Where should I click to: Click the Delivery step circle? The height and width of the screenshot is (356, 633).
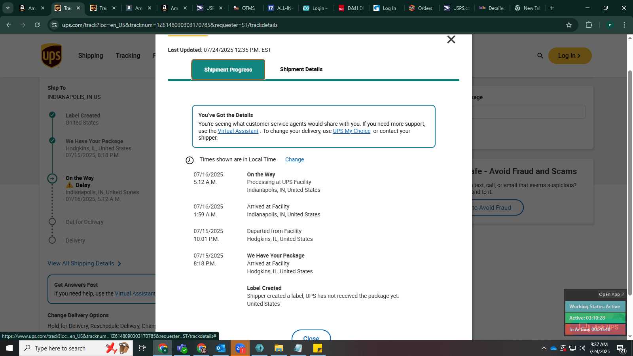click(x=52, y=240)
